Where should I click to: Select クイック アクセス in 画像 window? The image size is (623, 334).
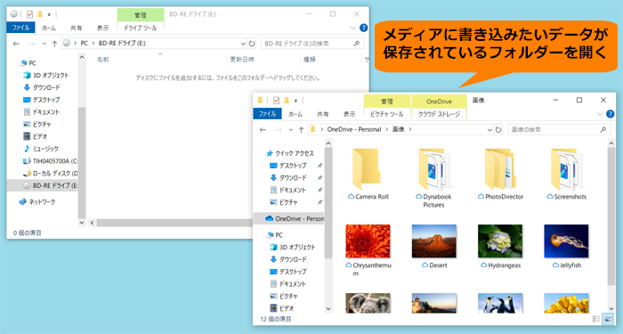pos(289,153)
